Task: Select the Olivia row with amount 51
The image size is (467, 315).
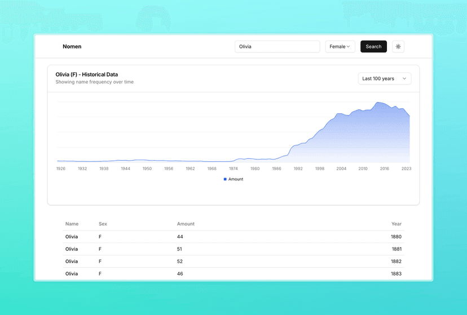Action: [x=233, y=249]
